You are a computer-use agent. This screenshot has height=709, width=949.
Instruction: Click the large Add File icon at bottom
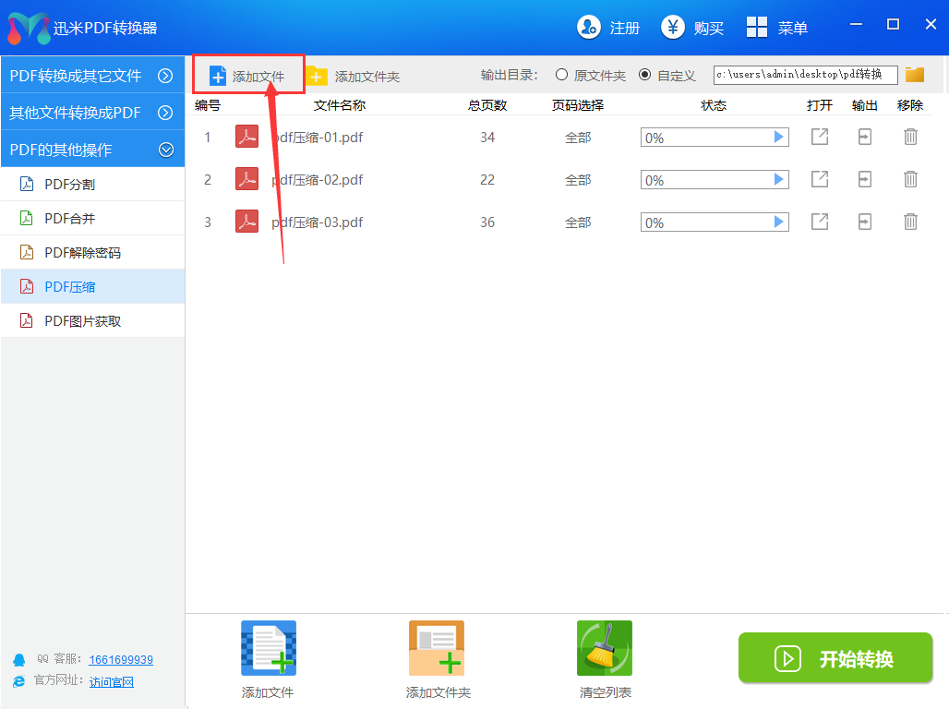pyautogui.click(x=268, y=648)
